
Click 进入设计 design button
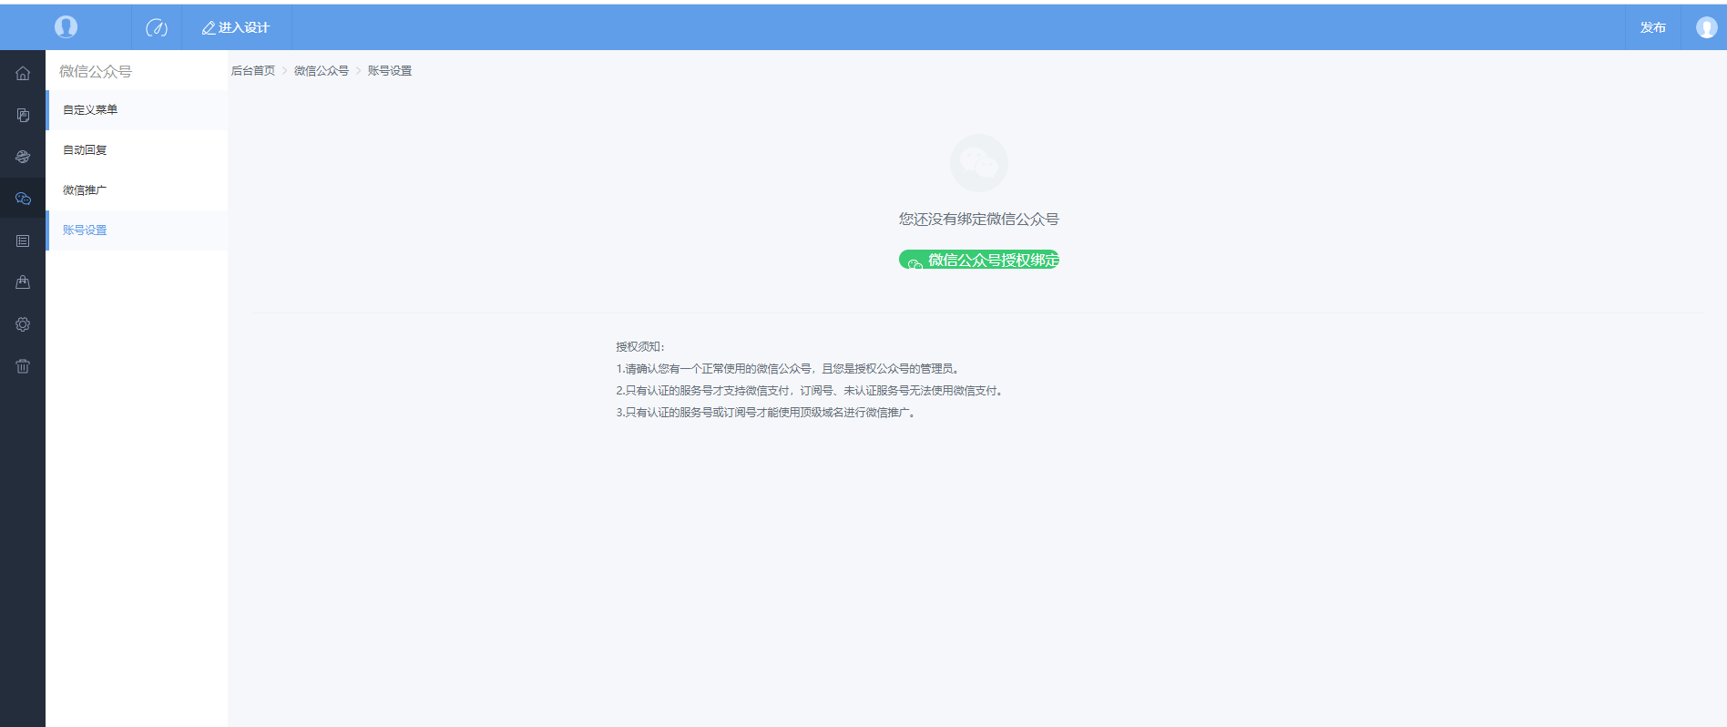click(x=236, y=27)
